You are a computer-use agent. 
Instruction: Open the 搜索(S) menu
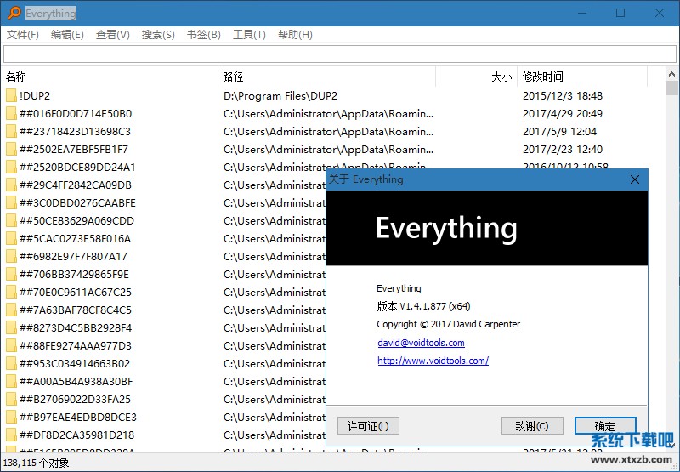pos(158,35)
